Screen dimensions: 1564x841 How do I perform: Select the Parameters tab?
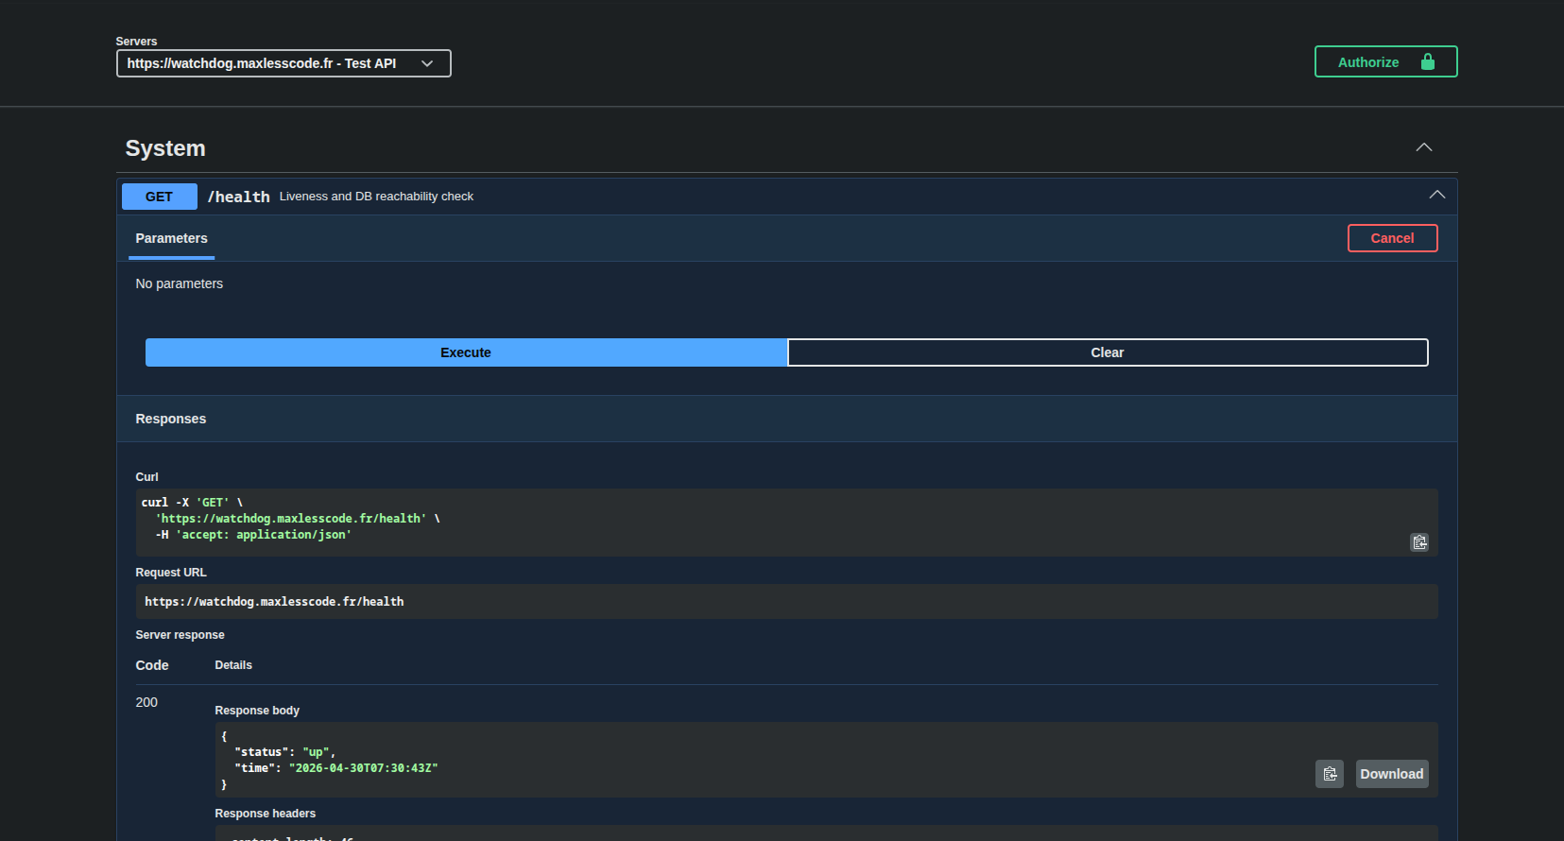[x=171, y=238]
